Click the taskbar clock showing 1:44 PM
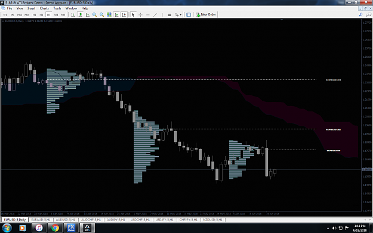 (x=360, y=228)
